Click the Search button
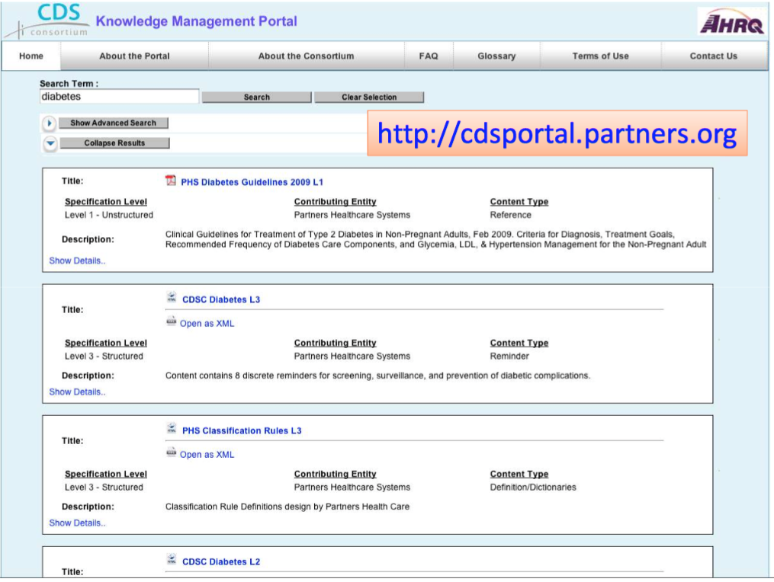The width and height of the screenshot is (774, 582). tap(257, 98)
